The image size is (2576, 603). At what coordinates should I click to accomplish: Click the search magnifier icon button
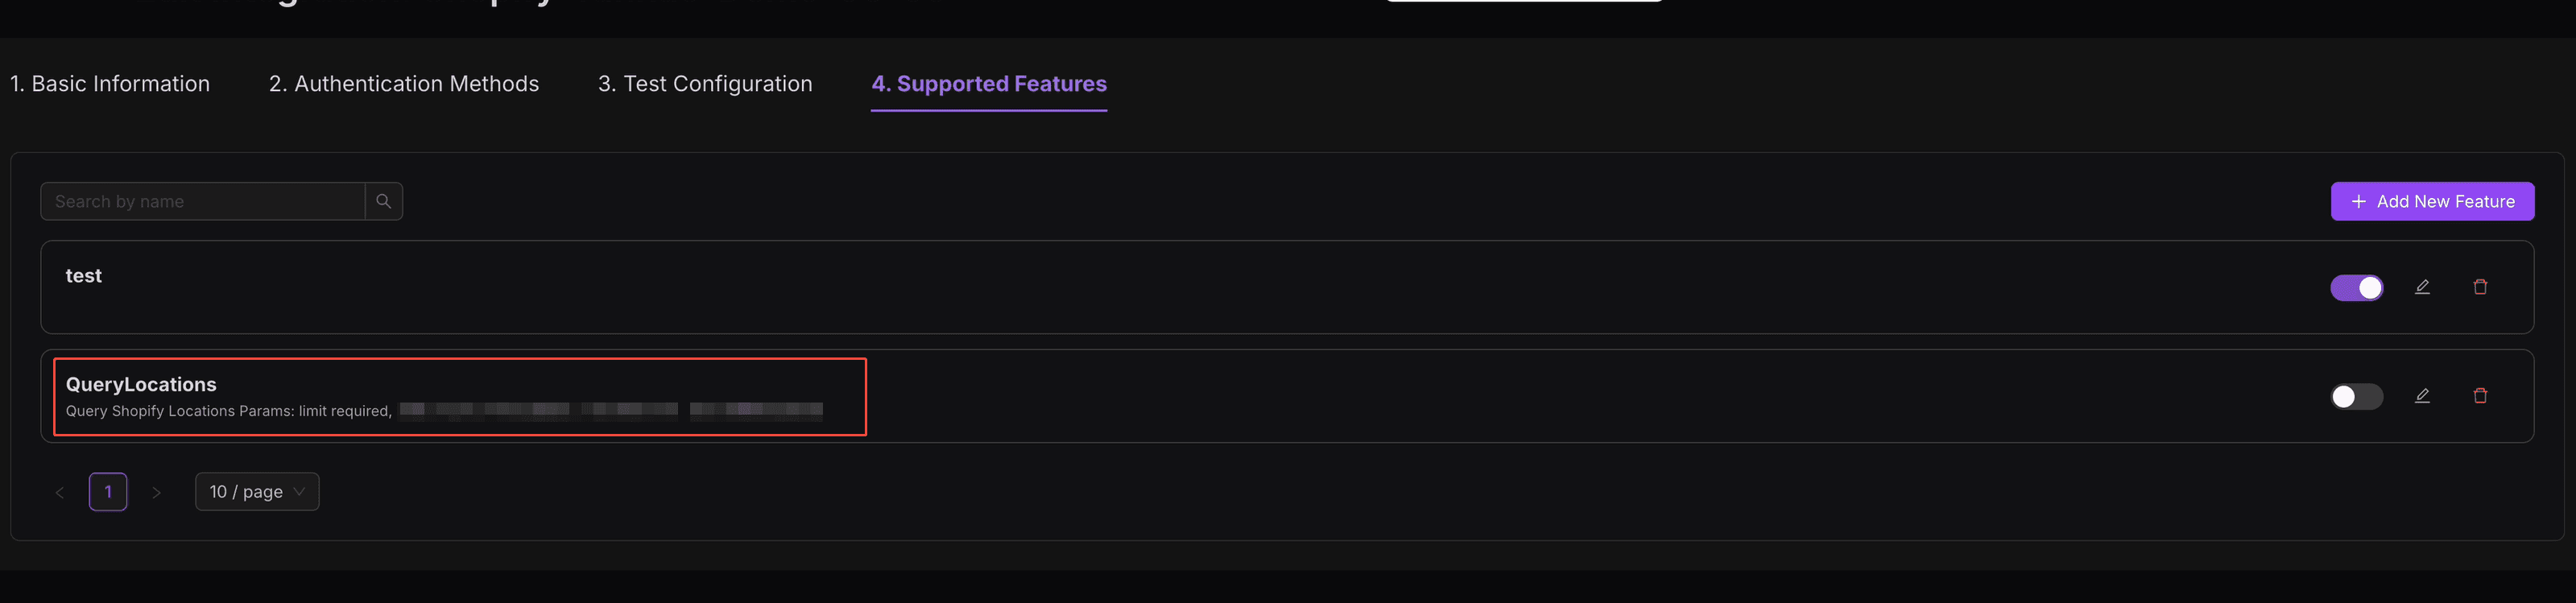pos(383,201)
